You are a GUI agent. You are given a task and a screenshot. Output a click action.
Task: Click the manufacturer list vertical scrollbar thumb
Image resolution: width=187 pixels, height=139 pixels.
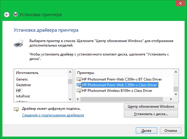coord(70,82)
